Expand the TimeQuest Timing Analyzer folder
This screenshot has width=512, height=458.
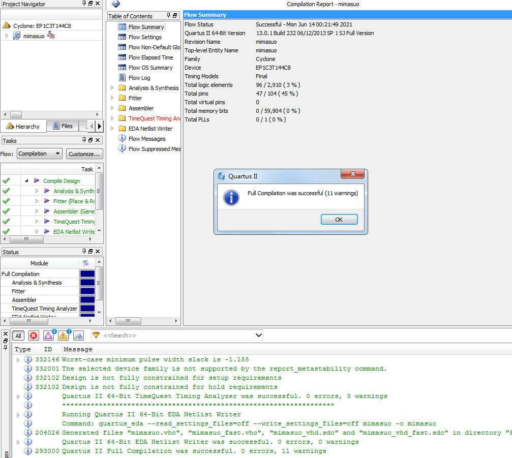(112, 118)
